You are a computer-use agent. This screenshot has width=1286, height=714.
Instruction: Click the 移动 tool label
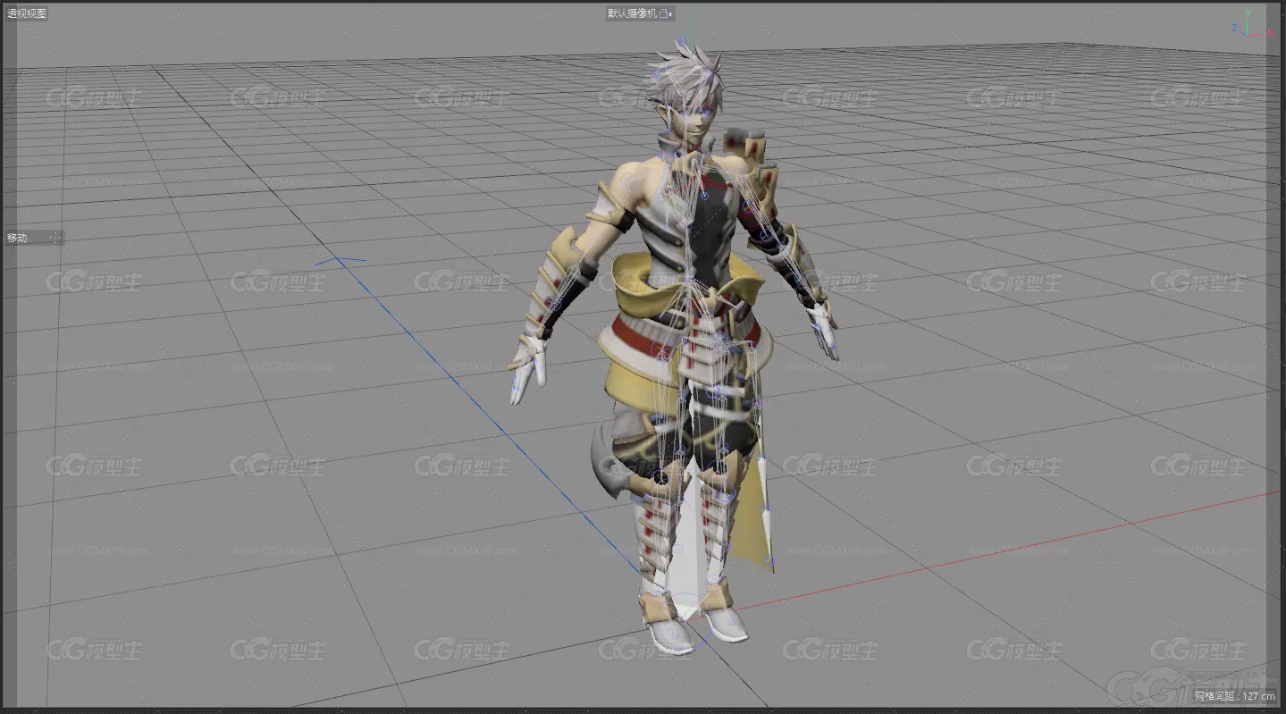(x=17, y=238)
